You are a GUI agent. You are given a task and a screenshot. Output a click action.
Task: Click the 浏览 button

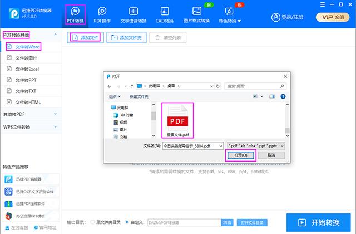coord(227,223)
